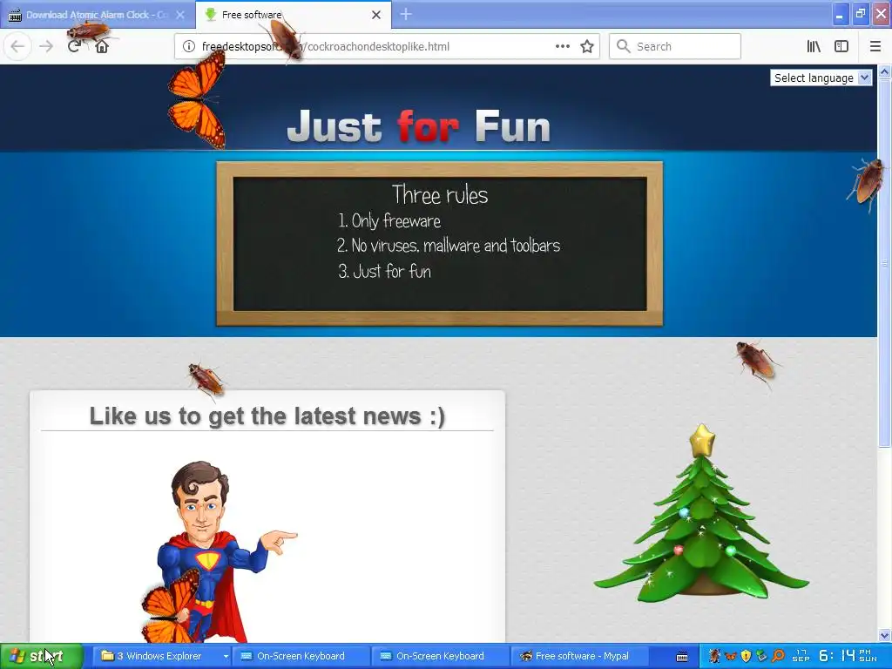Toggle the sidebar view icon

click(x=841, y=46)
